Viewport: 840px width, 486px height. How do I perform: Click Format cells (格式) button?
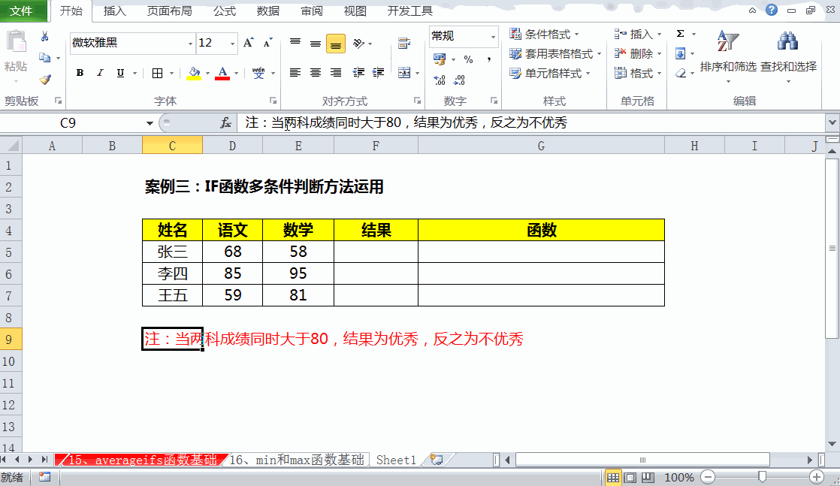click(x=637, y=74)
